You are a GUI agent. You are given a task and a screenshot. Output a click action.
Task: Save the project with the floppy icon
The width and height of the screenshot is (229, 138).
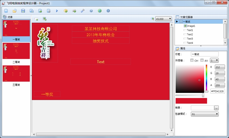(23, 11)
